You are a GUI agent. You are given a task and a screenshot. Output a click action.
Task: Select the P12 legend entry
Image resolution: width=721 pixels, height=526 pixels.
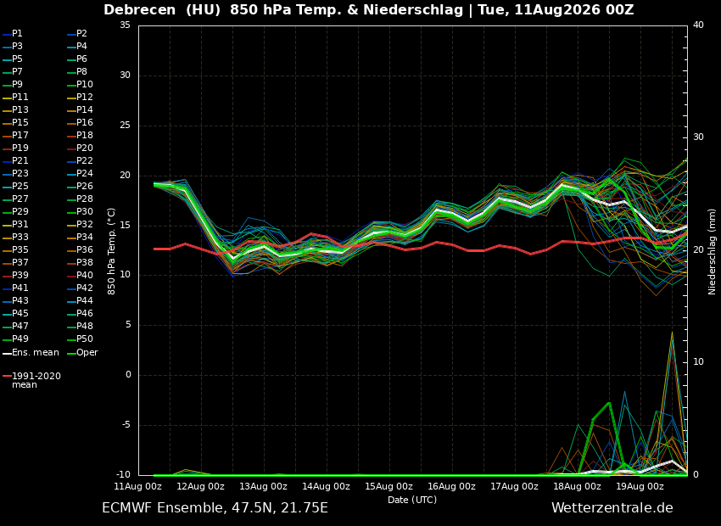80,97
